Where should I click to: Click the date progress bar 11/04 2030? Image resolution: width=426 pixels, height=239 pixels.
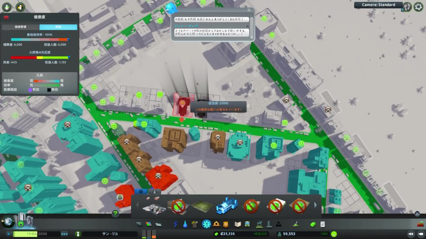(x=37, y=234)
